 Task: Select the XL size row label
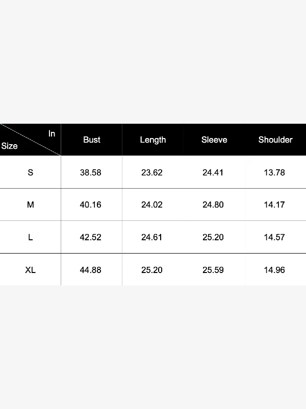pos(31,270)
